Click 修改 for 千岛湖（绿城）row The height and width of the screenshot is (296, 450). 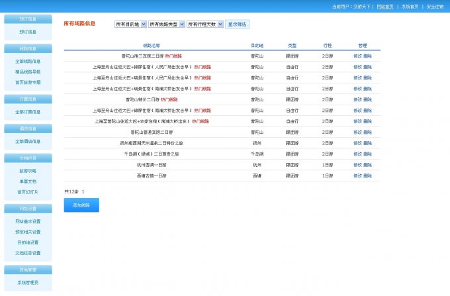click(357, 154)
